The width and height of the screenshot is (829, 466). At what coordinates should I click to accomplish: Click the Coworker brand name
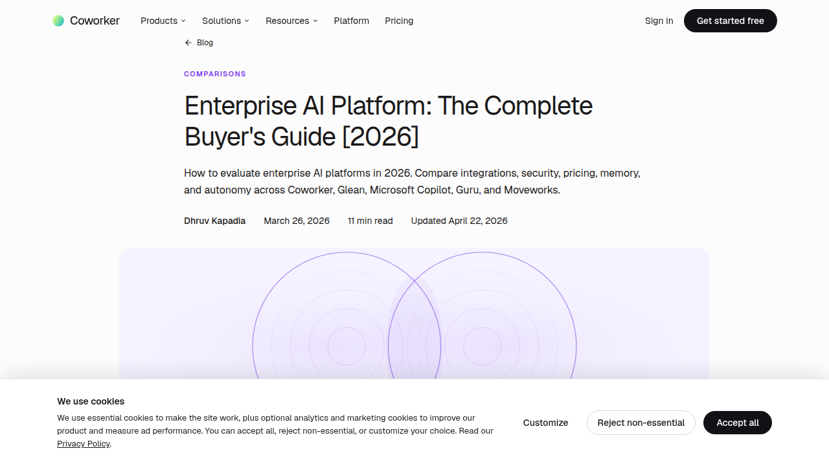[x=95, y=21]
